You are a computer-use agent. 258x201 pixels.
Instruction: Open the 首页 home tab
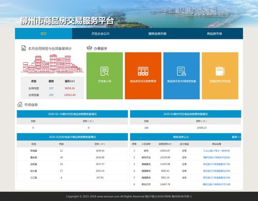click(43, 33)
